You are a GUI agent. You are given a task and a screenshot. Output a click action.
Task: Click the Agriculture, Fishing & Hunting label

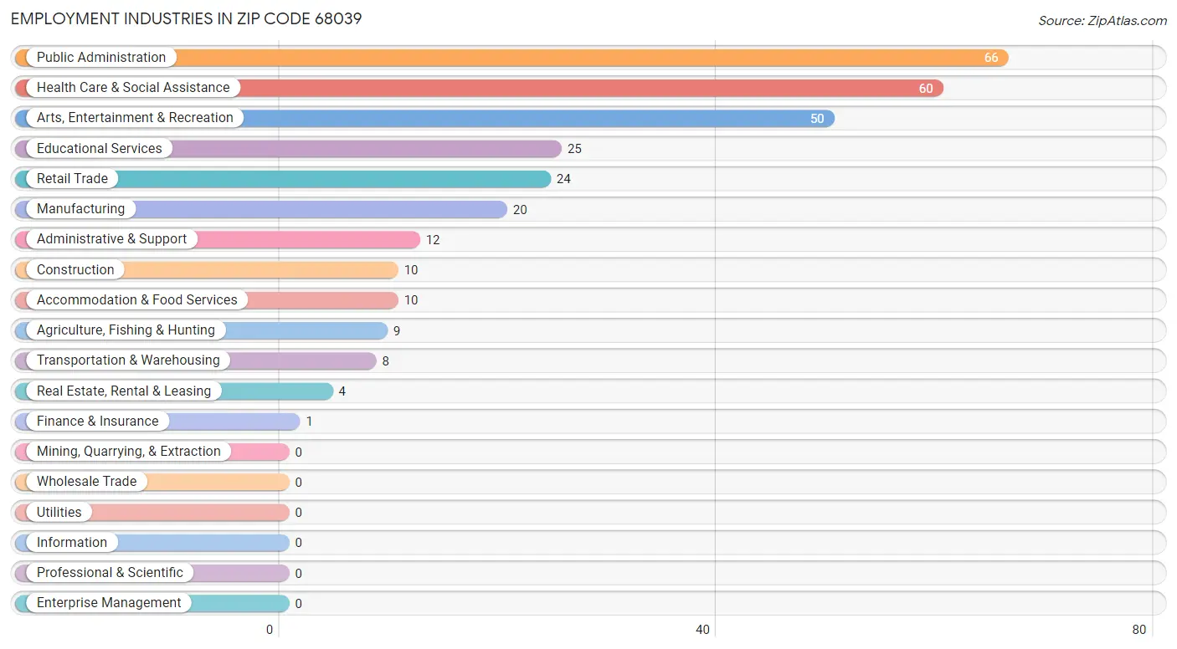click(x=126, y=330)
